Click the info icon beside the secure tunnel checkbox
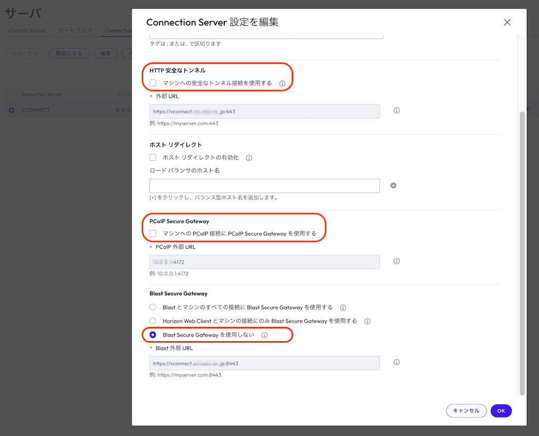 click(283, 83)
